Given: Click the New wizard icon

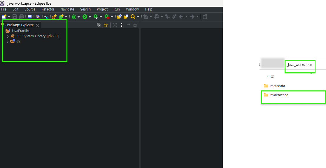Looking at the screenshot, I should click(x=4, y=17).
